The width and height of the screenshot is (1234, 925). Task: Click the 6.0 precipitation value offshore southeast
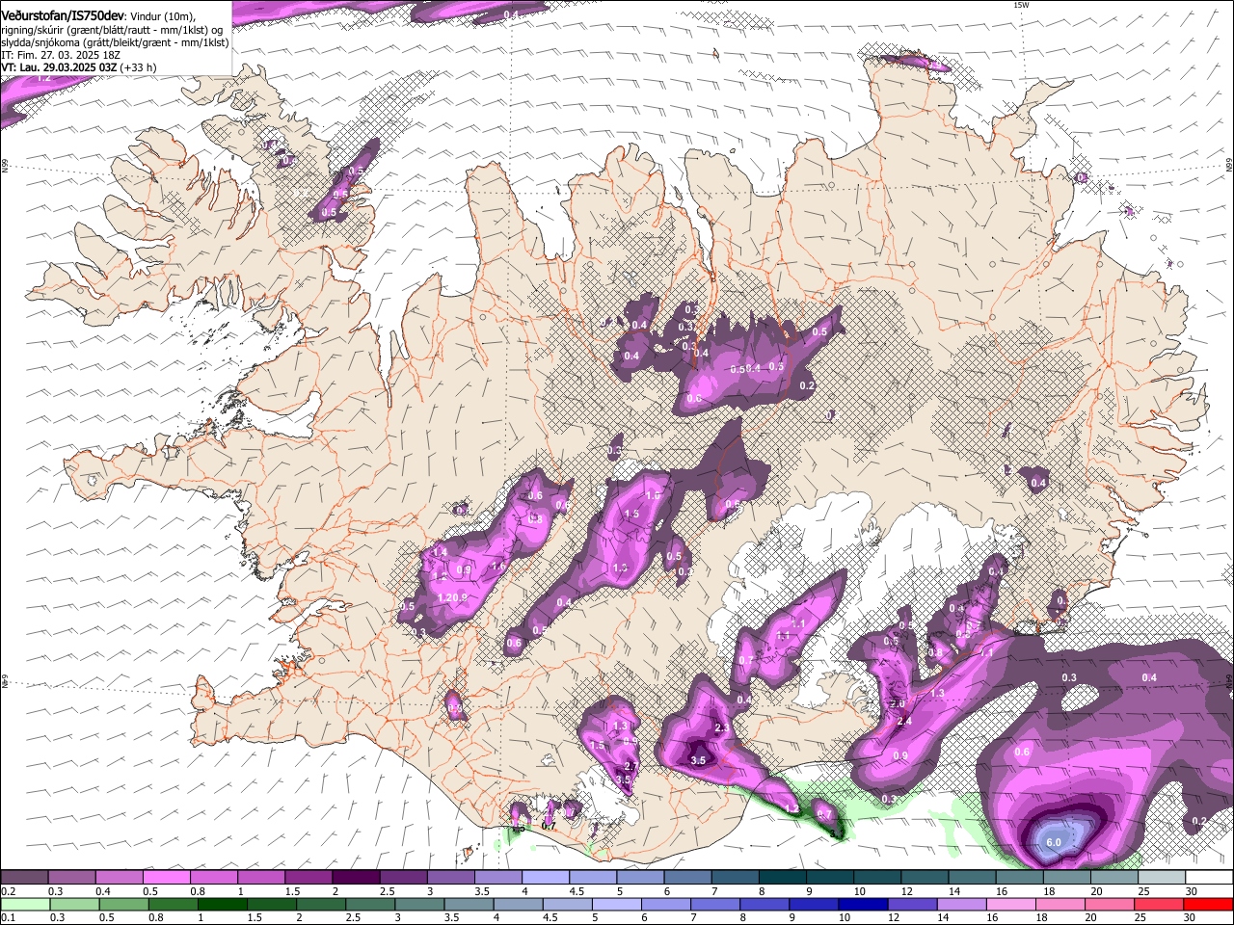pos(1054,842)
